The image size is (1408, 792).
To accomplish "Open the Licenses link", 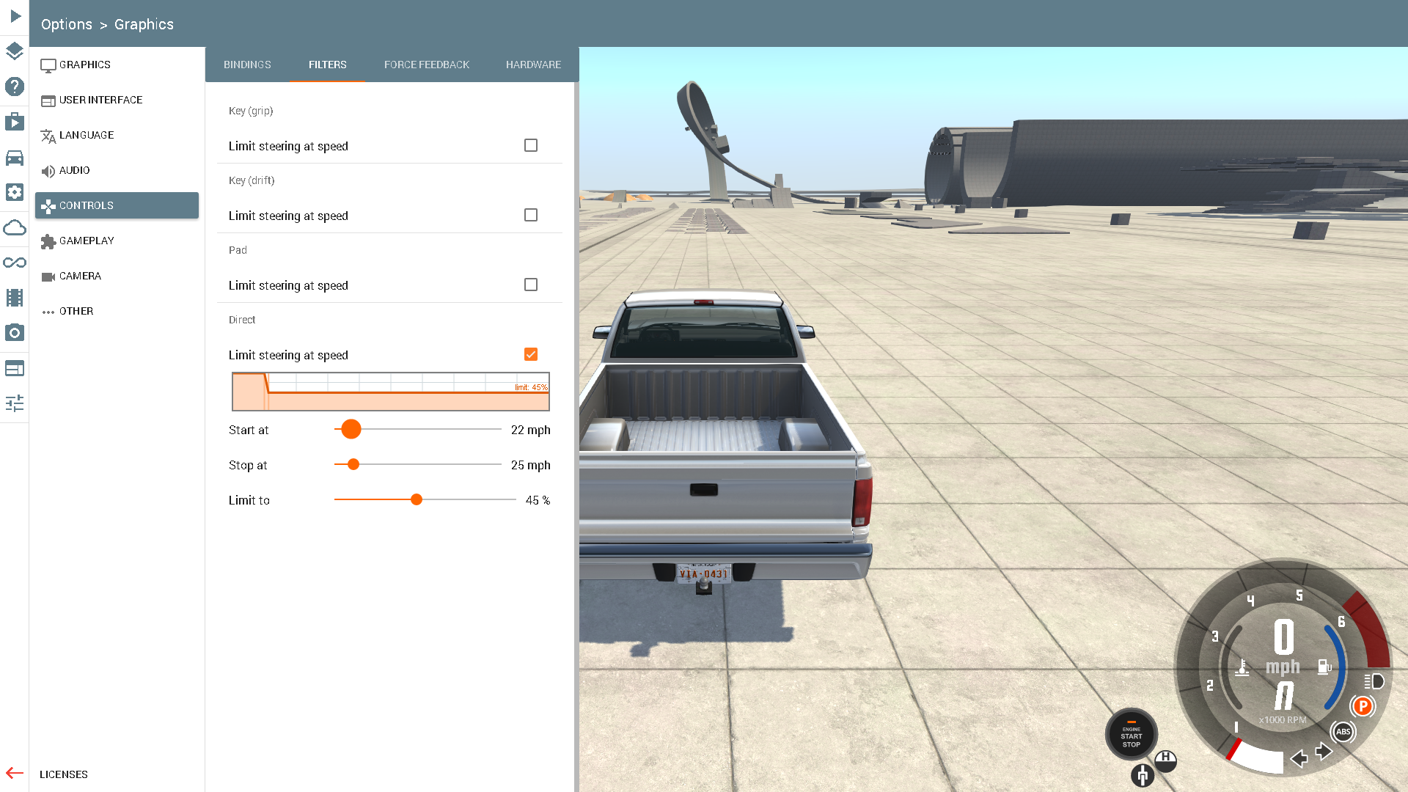I will (64, 774).
